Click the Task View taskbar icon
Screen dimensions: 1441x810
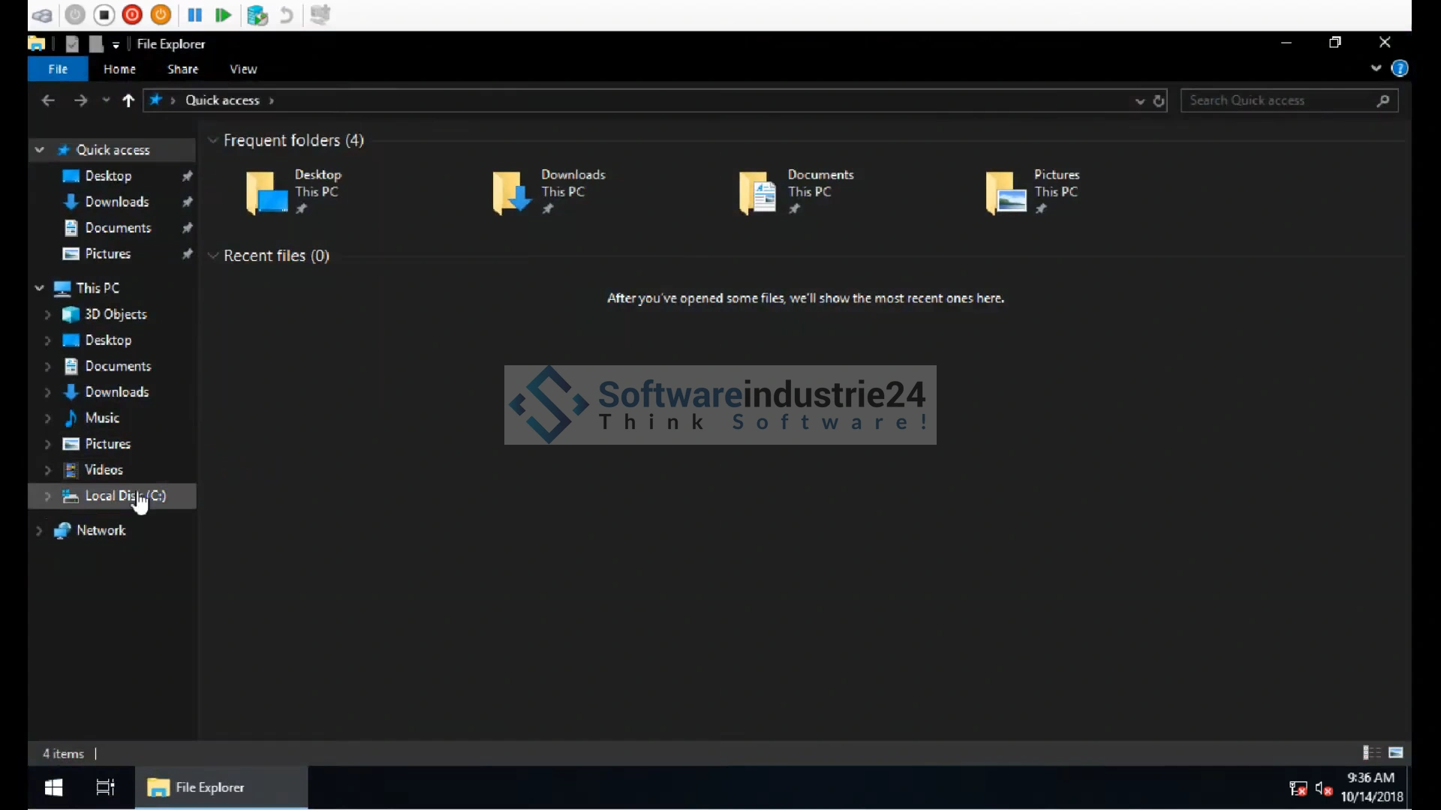(105, 787)
